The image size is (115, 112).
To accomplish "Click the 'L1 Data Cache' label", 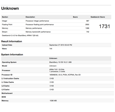I will (x=8, y=82).
